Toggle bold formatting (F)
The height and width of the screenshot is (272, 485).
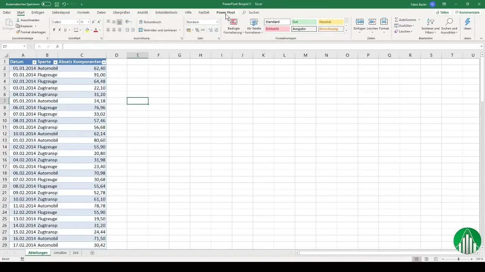54,30
